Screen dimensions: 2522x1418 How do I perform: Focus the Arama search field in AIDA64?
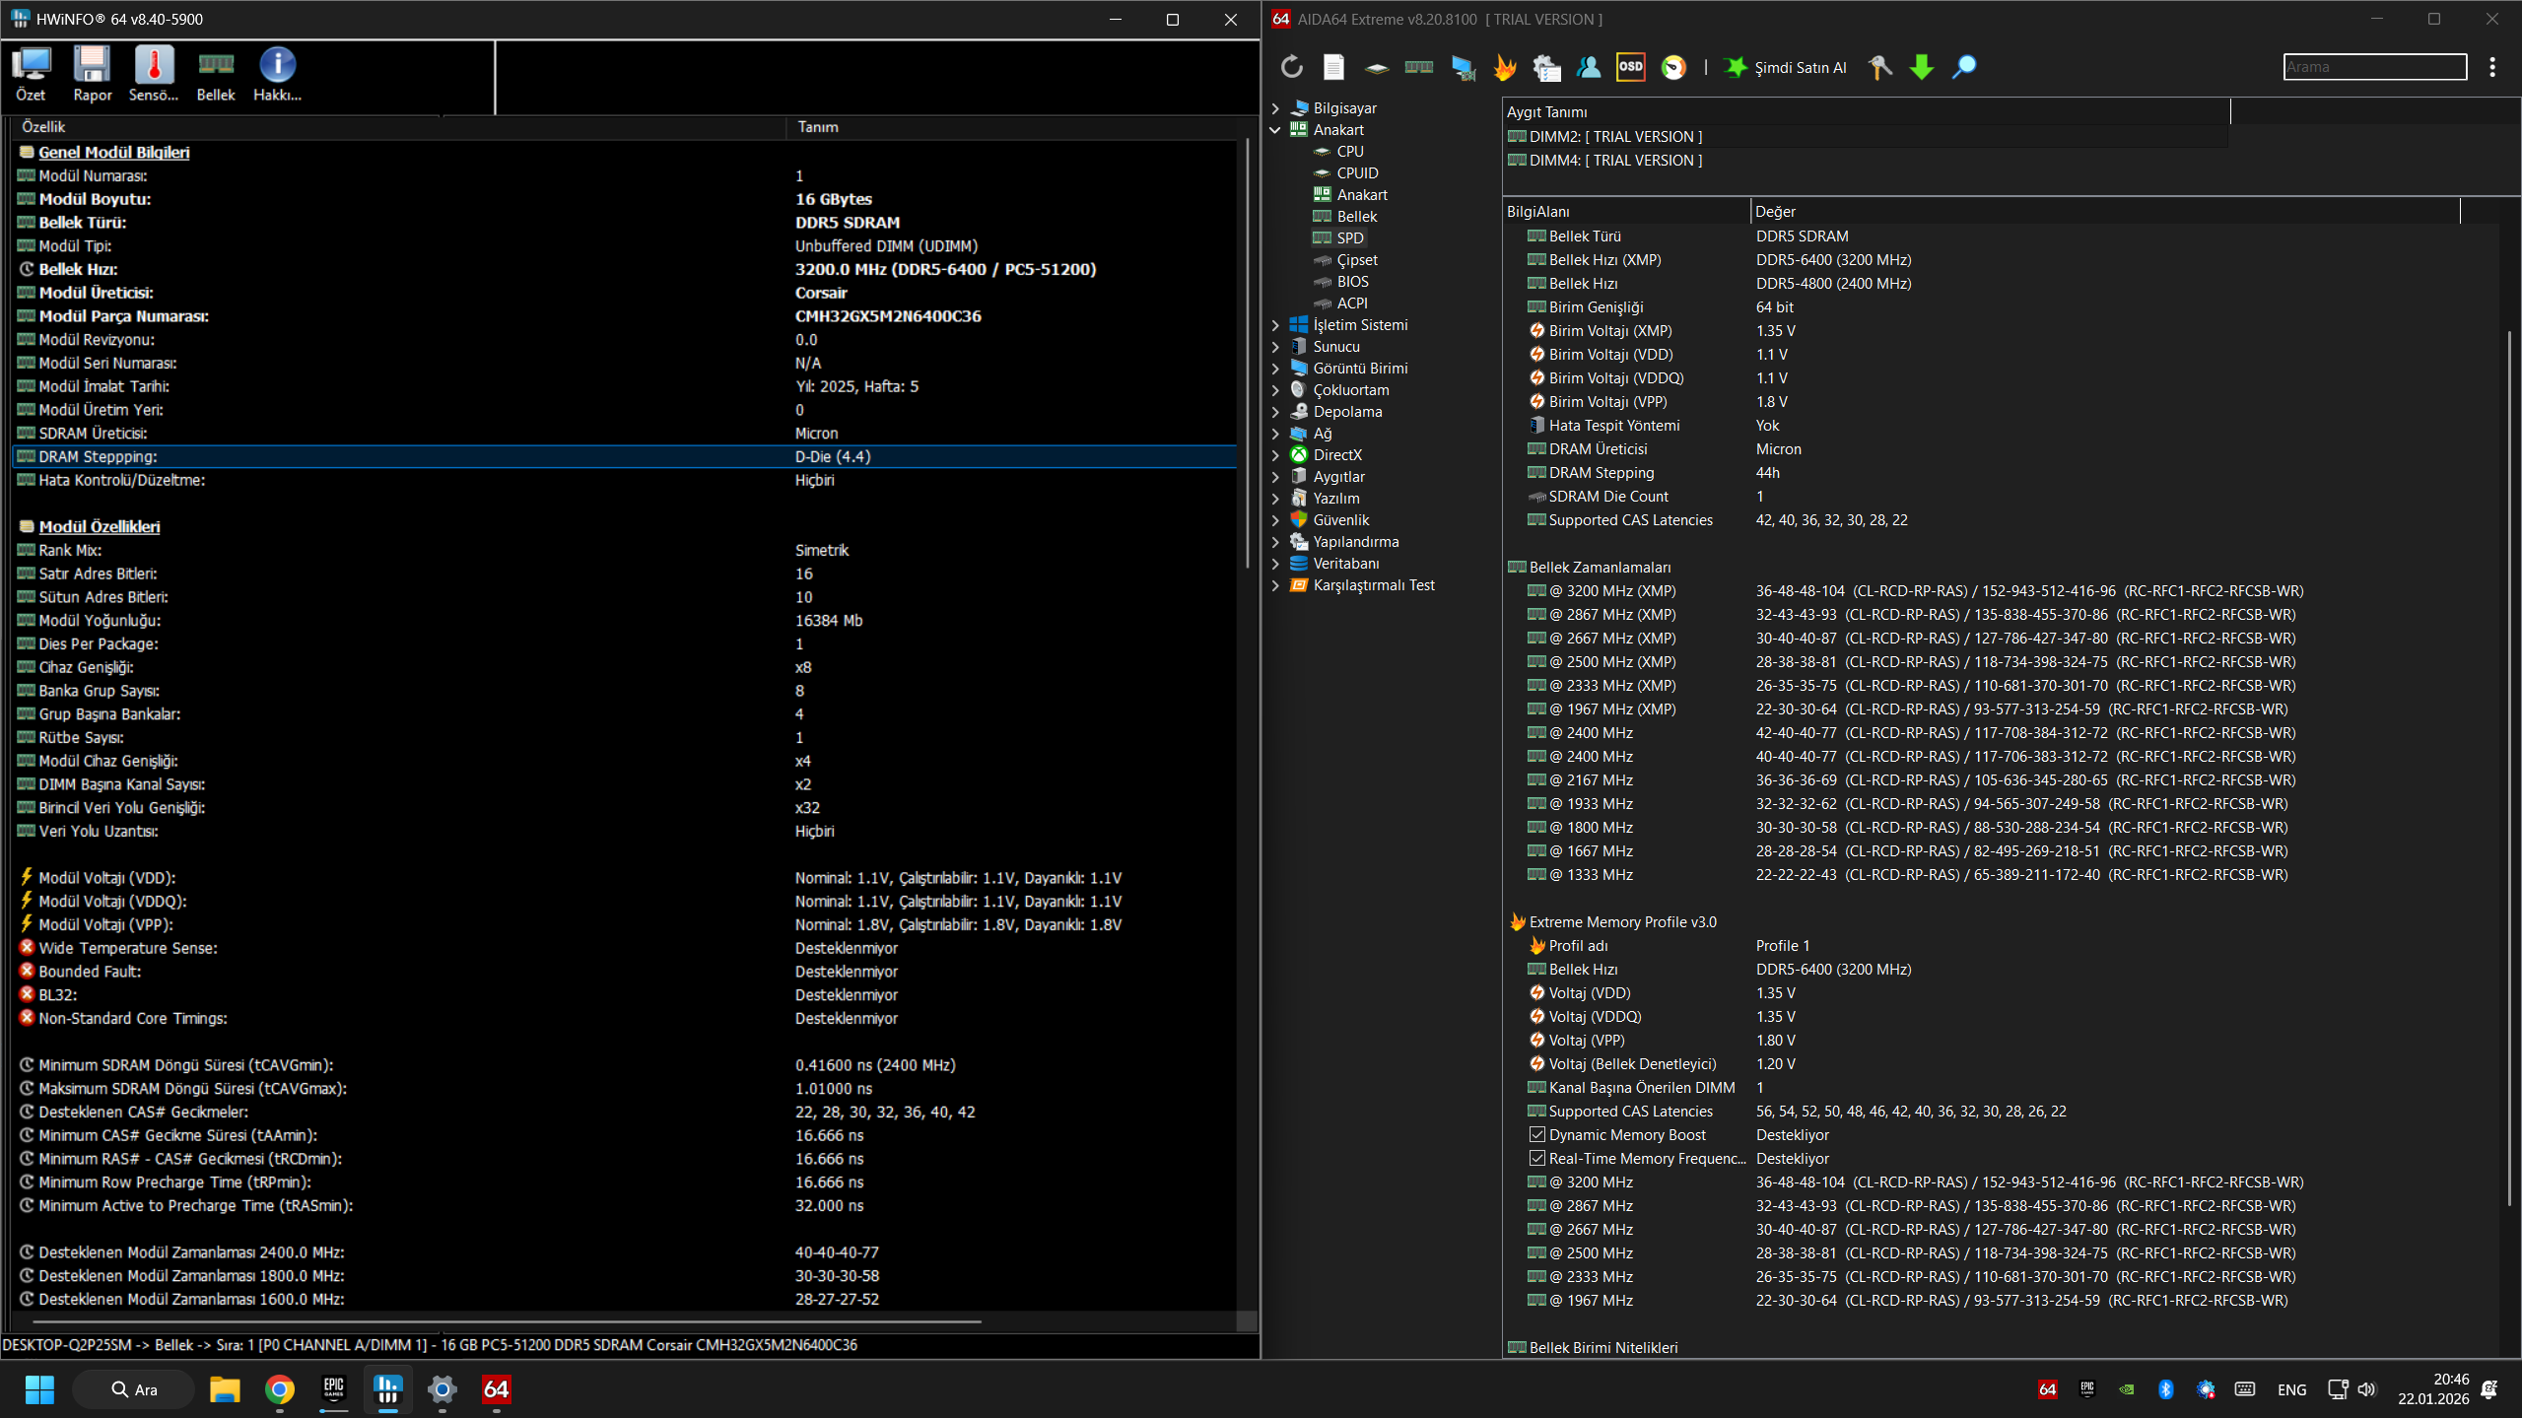coord(2375,67)
